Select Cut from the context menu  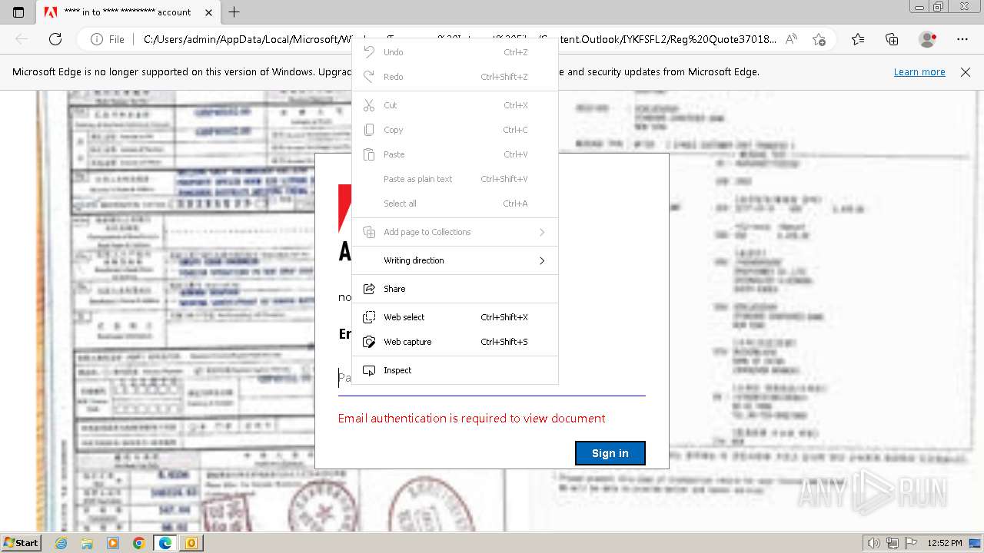pos(455,105)
